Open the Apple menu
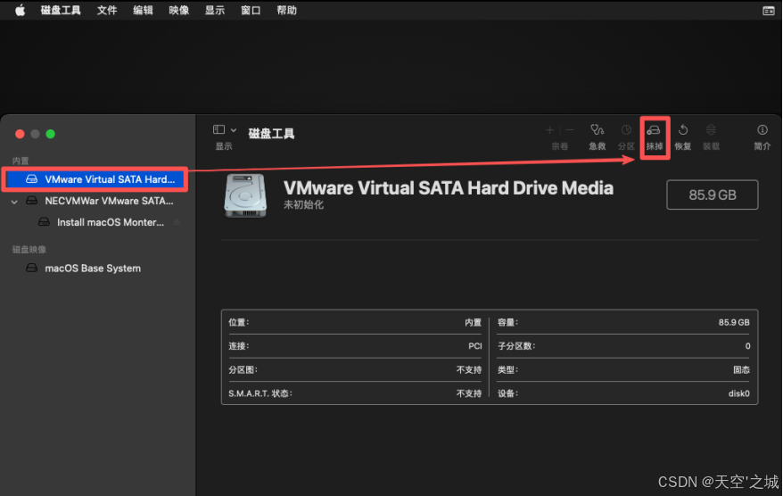The width and height of the screenshot is (783, 496). click(20, 10)
